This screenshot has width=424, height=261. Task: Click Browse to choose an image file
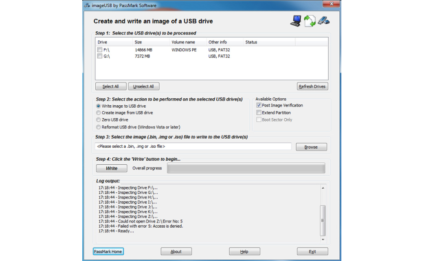coord(311,147)
